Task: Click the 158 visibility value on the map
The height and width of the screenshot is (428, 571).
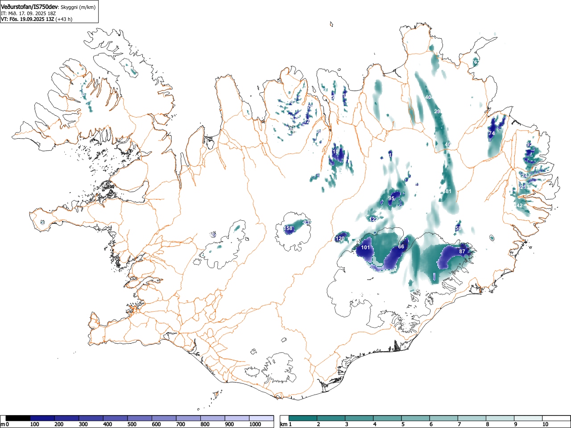Action: click(x=289, y=228)
